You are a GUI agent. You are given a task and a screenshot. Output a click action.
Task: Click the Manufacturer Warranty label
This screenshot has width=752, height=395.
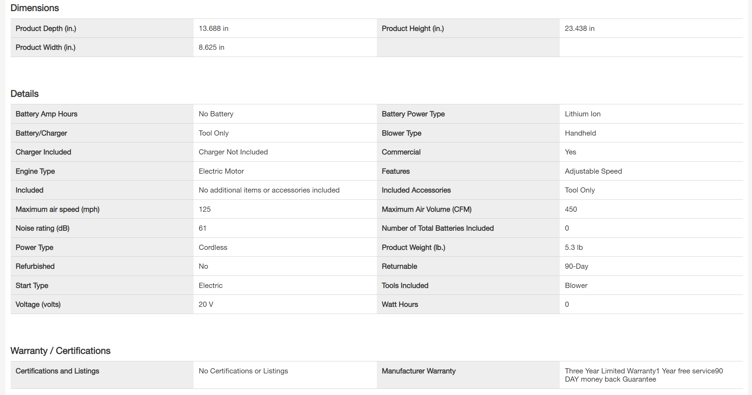[x=418, y=371]
